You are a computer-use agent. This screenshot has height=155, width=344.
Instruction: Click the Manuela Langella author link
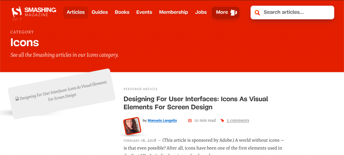tap(162, 121)
